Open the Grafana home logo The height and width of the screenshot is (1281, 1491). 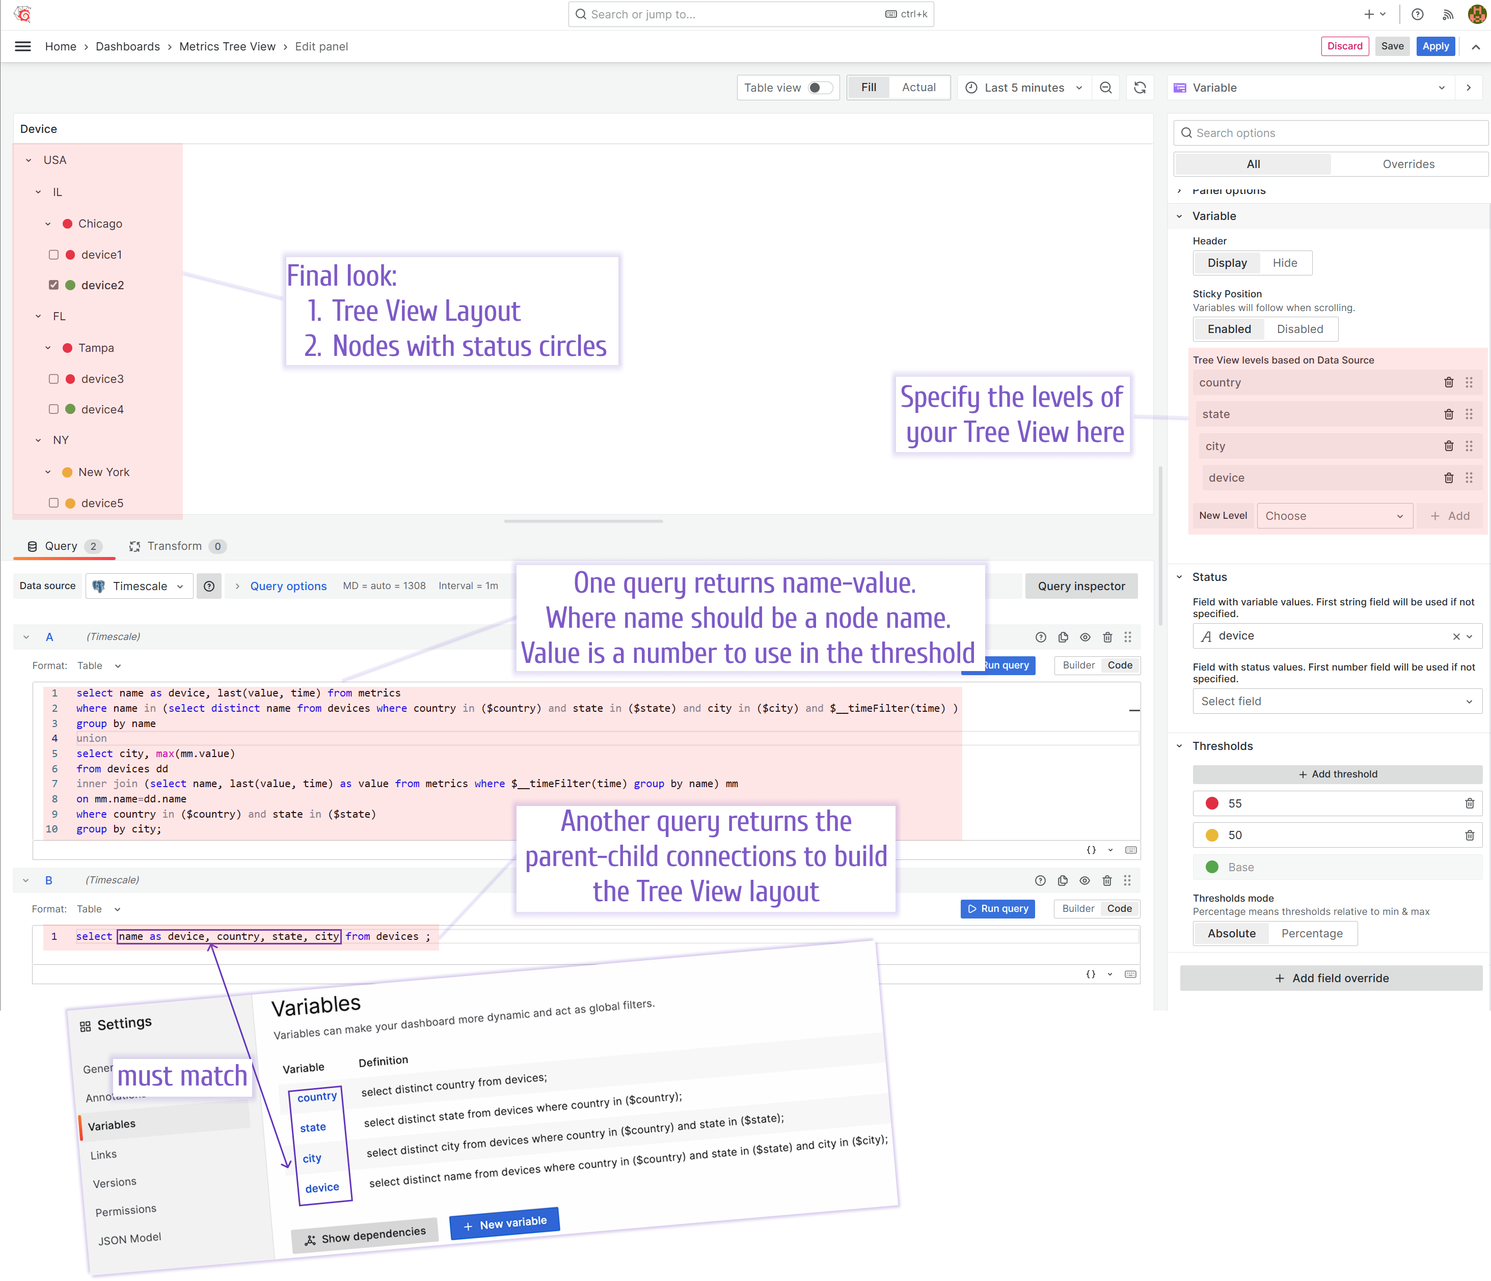click(22, 14)
